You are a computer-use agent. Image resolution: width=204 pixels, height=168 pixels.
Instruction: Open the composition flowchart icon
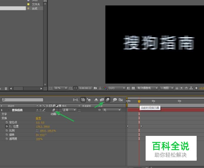click(191, 88)
